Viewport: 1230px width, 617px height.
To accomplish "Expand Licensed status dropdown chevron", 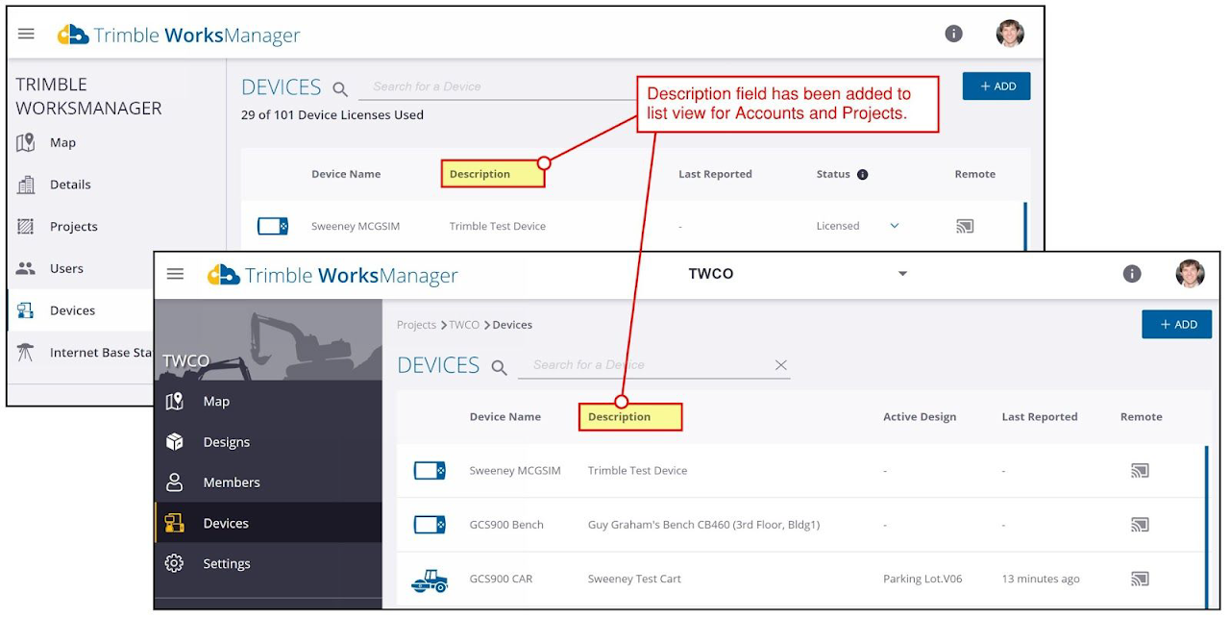I will (894, 227).
